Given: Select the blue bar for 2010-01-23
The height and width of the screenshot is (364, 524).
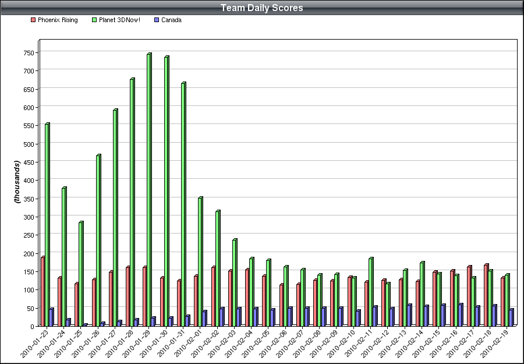Looking at the screenshot, I should [x=51, y=317].
